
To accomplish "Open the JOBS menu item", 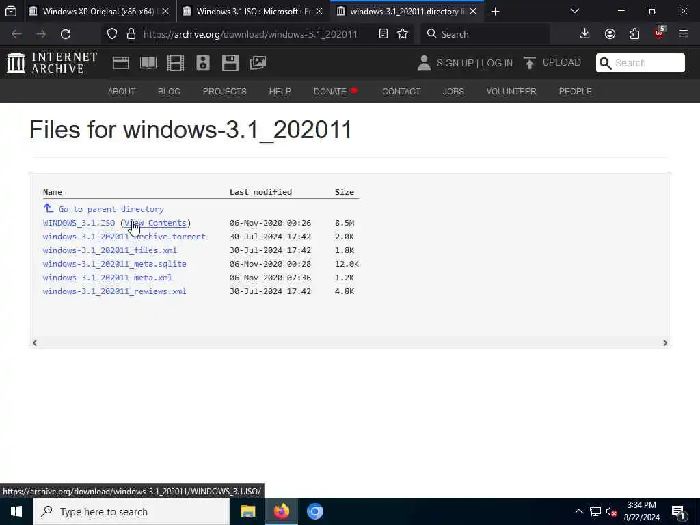I will coord(453,91).
